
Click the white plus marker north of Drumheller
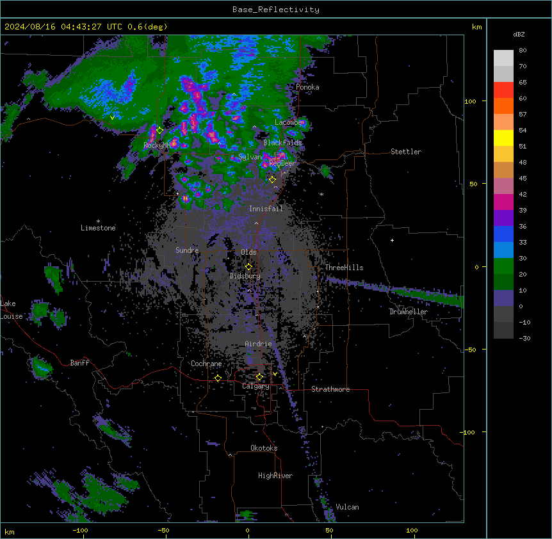click(x=392, y=240)
